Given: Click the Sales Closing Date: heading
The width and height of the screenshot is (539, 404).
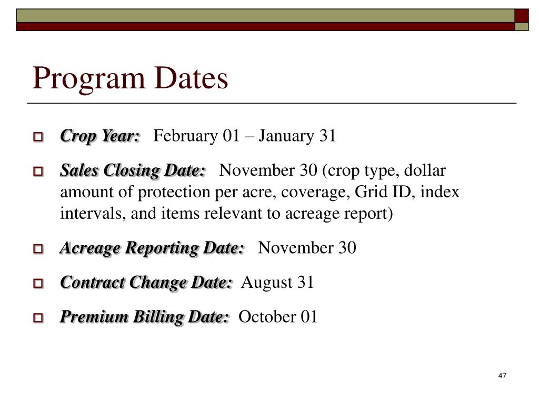Looking at the screenshot, I should click(133, 170).
